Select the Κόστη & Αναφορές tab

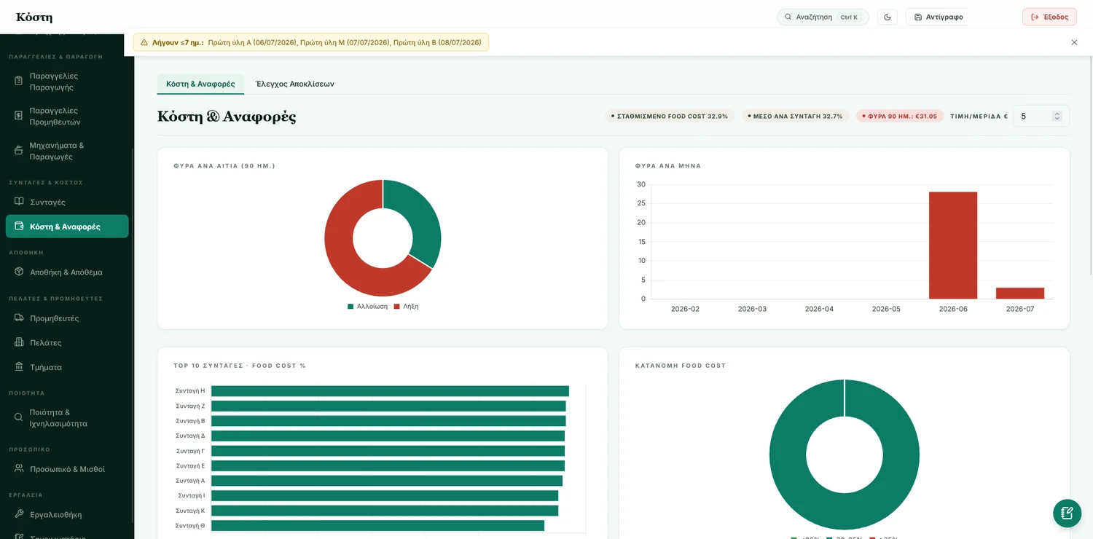coord(200,84)
